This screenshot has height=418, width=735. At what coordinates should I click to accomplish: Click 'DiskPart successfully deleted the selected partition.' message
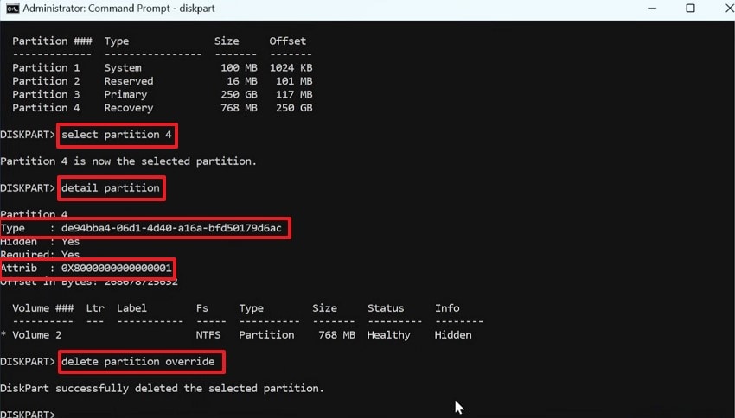[x=163, y=389]
